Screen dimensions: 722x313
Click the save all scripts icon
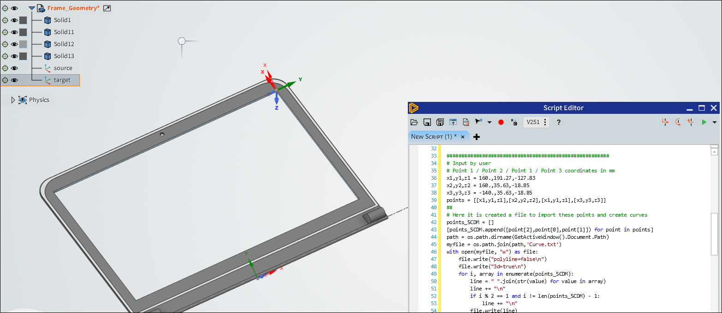pyautogui.click(x=440, y=122)
